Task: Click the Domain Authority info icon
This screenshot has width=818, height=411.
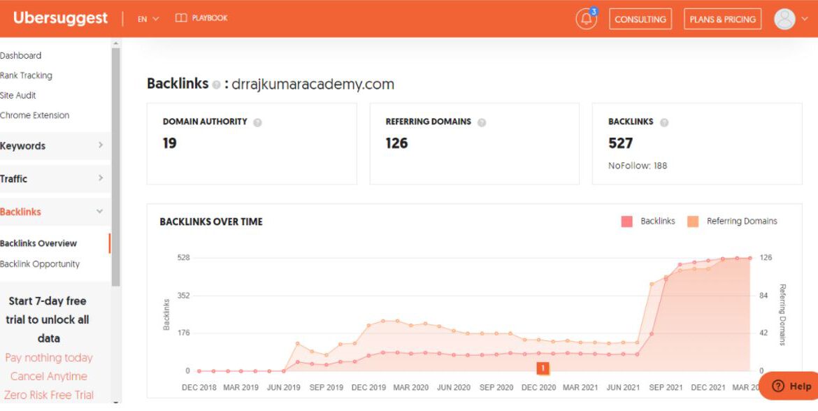Action: click(257, 122)
